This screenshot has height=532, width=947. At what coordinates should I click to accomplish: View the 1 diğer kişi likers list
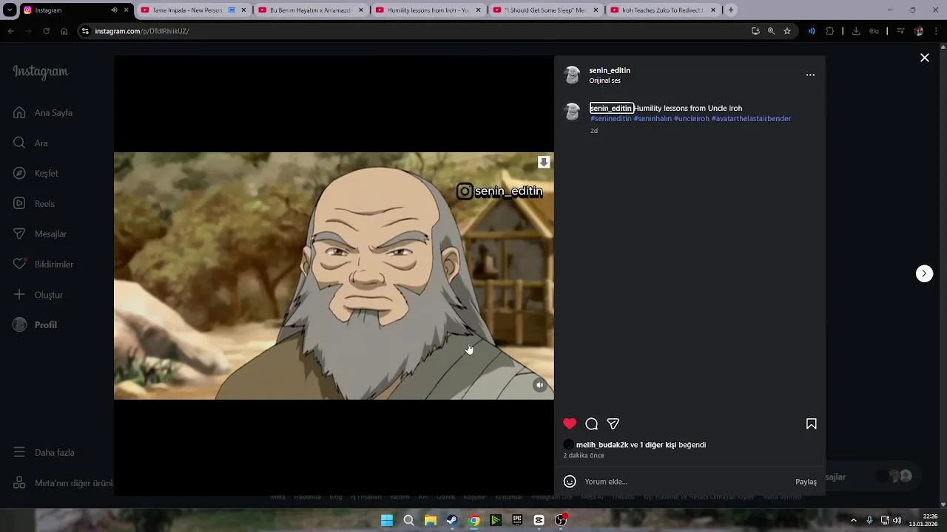658,445
